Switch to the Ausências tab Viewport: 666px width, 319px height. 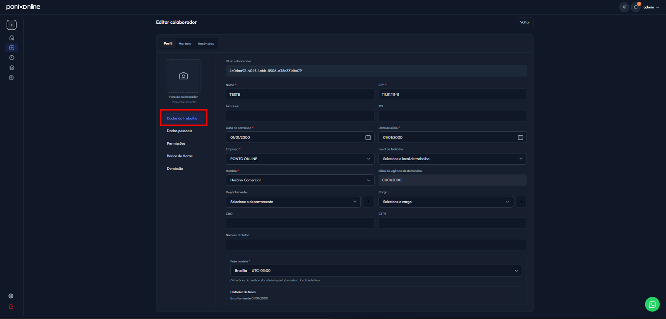tap(206, 44)
